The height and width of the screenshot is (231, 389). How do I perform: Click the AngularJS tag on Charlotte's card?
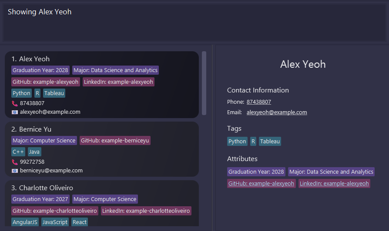[x=25, y=222]
